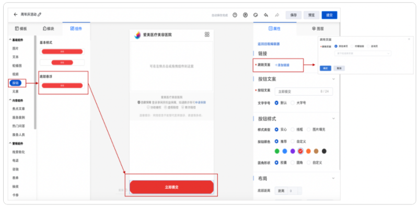Select the 表单 component in the sidebar
Screen dimensions: 418x206
click(16, 178)
